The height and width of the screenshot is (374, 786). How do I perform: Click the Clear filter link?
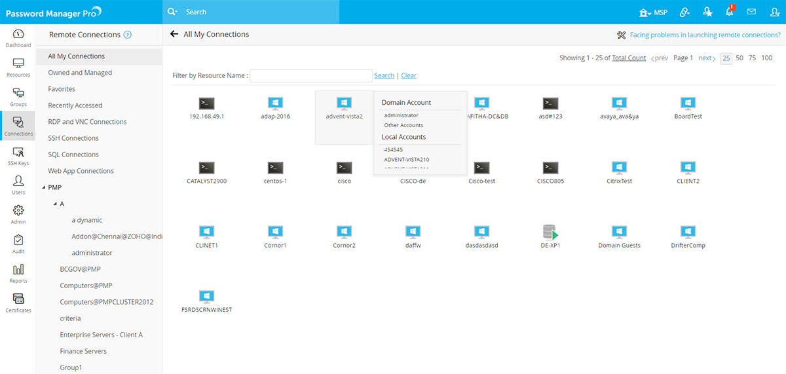point(409,75)
